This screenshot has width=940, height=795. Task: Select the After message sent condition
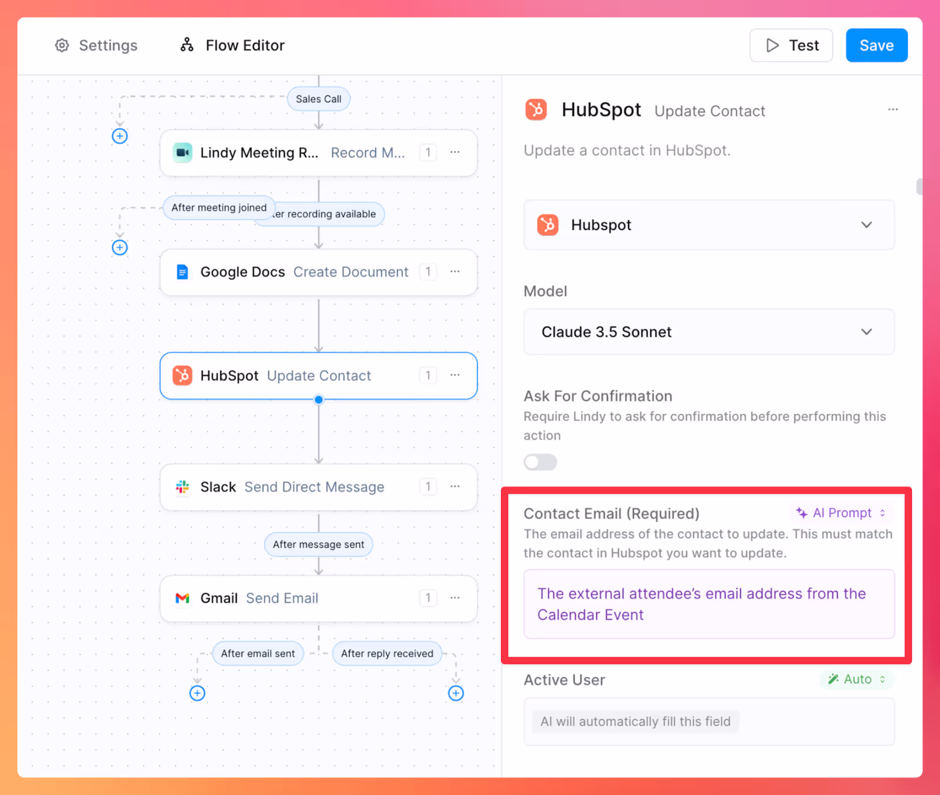click(318, 545)
